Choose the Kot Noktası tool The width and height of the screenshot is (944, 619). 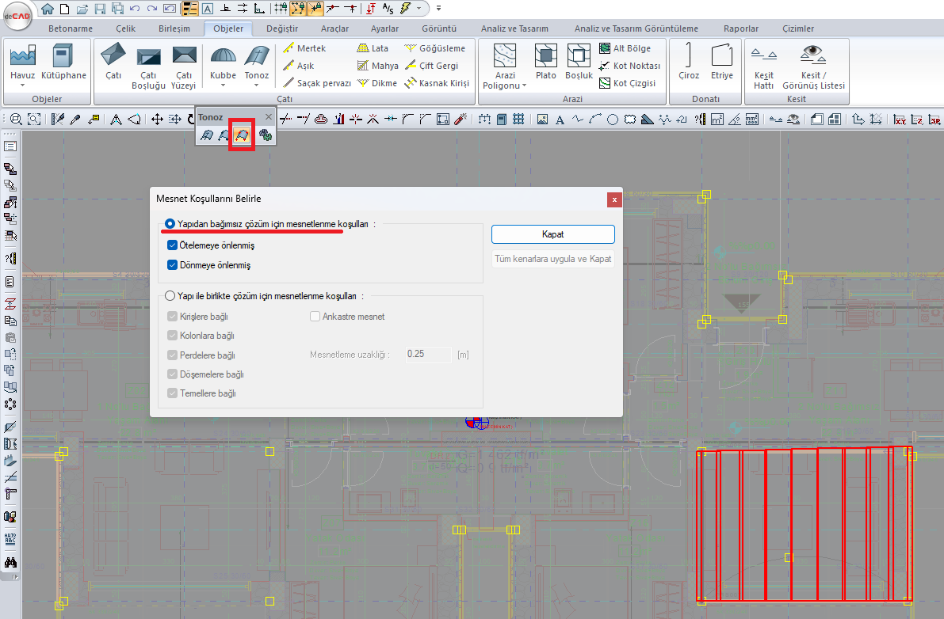point(630,66)
